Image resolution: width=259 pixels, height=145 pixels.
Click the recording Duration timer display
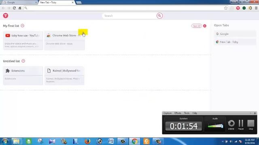click(x=183, y=126)
